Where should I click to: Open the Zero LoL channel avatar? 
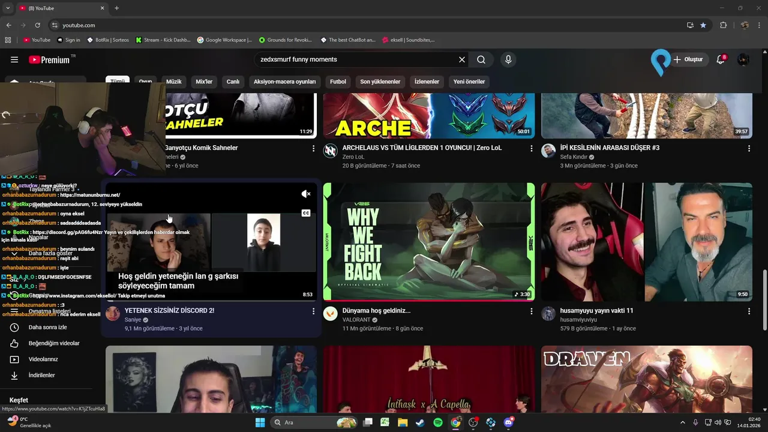coord(330,151)
